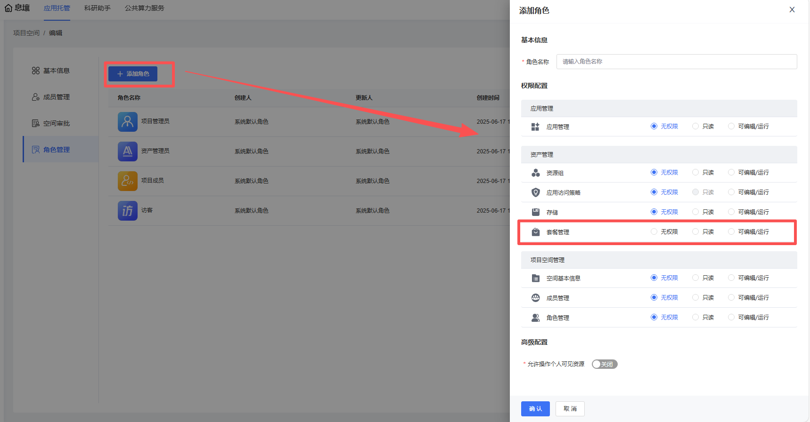The image size is (810, 422).
Task: Click the 项目管理员 role avatar icon
Action: pyautogui.click(x=128, y=122)
